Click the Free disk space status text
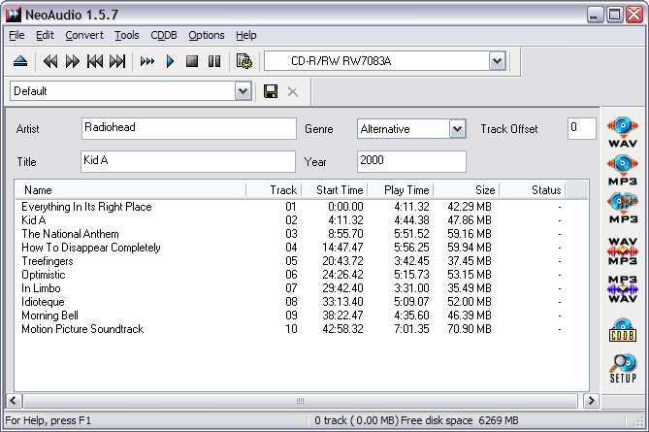This screenshot has height=432, width=649. tap(460, 420)
